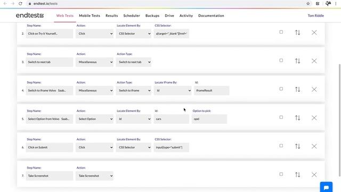
Task: Click the extension icon beside the browser menu
Action: [328, 4]
